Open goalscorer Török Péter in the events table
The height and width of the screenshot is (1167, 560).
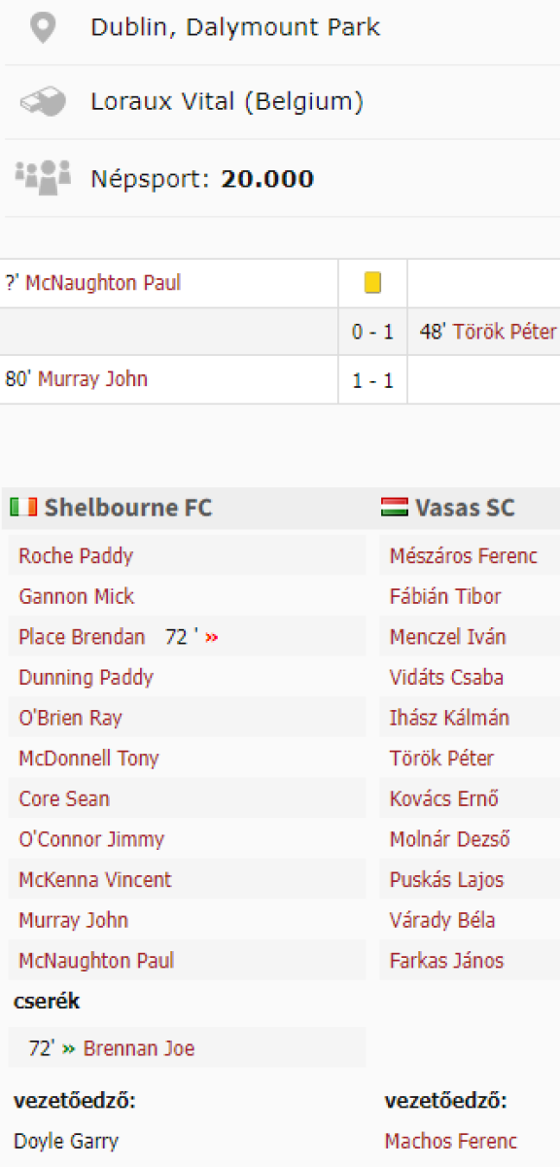(506, 332)
